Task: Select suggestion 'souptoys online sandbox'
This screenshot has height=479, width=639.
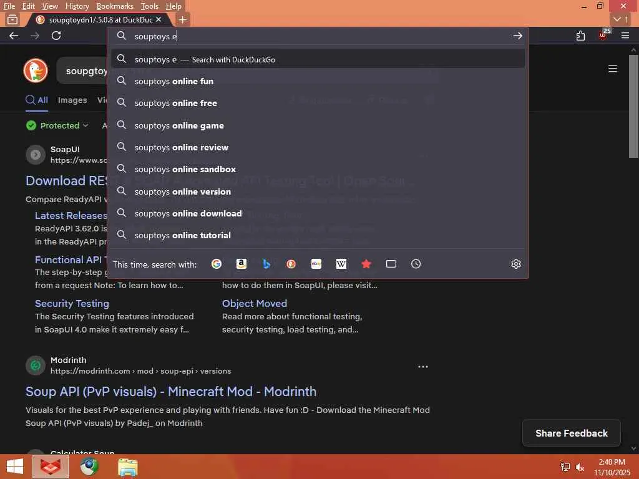Action: coord(318,169)
